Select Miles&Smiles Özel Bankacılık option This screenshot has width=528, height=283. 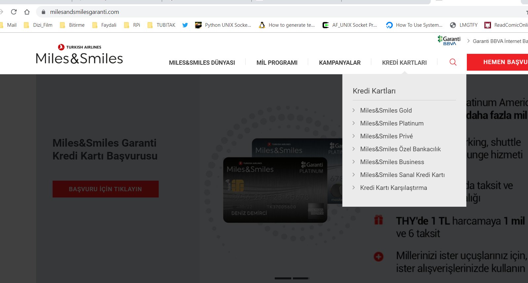pyautogui.click(x=400, y=149)
